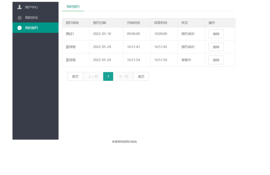
Task: Click the 上一页 pagination button
Action: 93,77
